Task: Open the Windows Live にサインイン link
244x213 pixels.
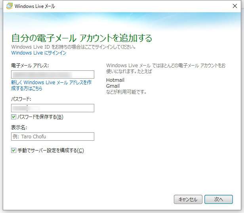Action: pos(38,53)
